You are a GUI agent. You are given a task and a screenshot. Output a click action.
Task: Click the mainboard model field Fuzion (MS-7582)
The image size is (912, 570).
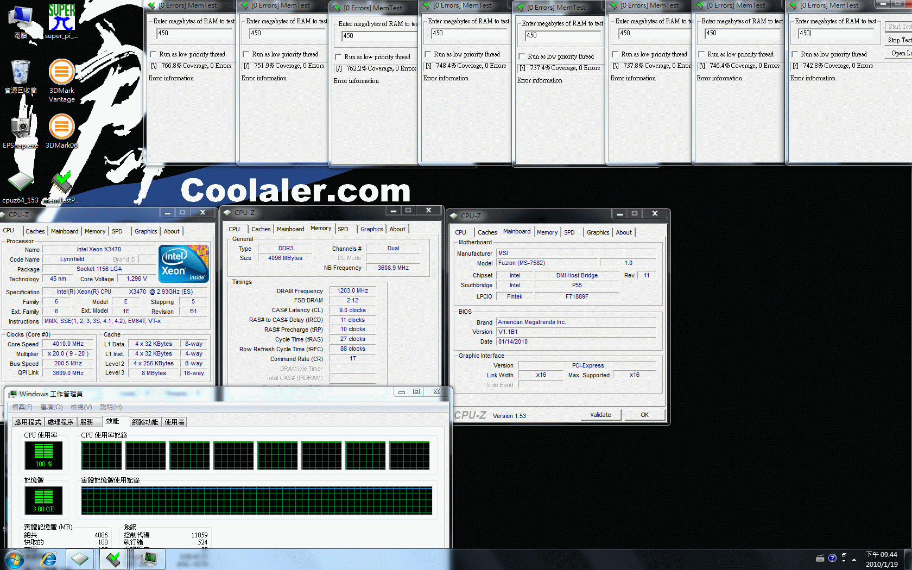(547, 263)
